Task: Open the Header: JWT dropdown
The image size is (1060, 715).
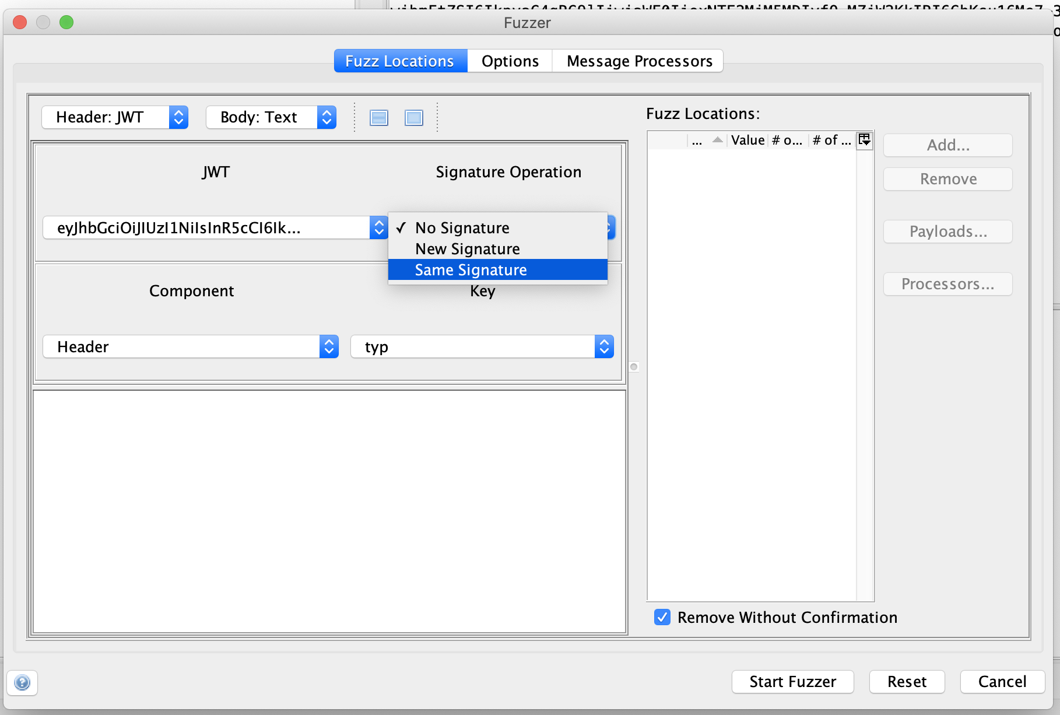Action: click(114, 117)
